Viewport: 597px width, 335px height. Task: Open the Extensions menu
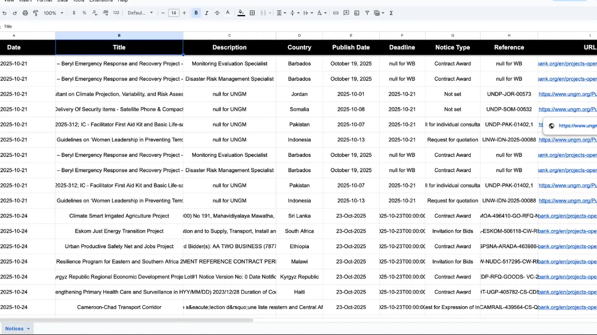click(x=101, y=1)
